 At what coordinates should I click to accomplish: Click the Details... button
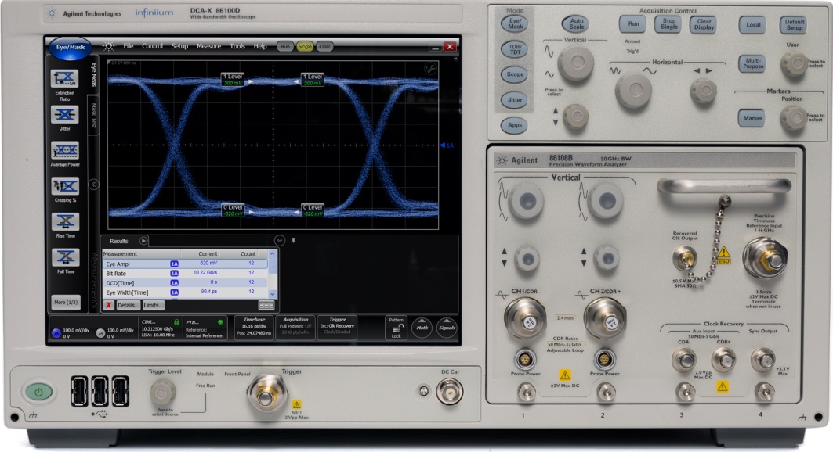coord(129,305)
